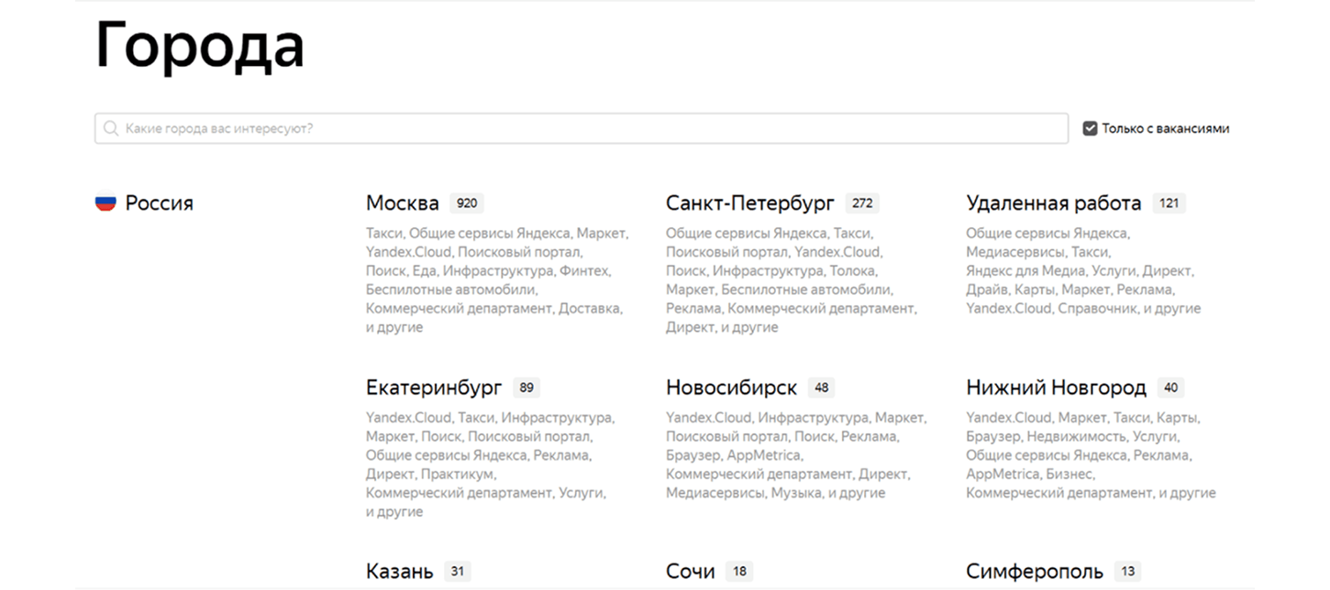Focus the city search input field
This screenshot has height=590, width=1330.
(x=582, y=128)
